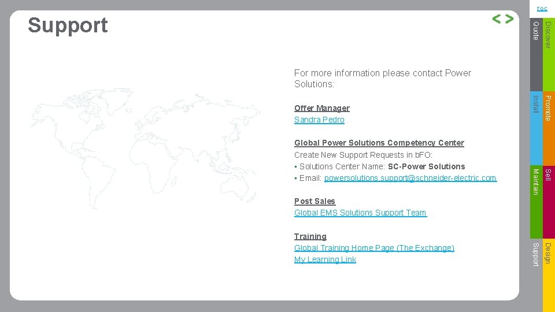The image size is (555, 312).
Task: Click Global Power Solutions Competency Center heading
Action: (x=379, y=143)
